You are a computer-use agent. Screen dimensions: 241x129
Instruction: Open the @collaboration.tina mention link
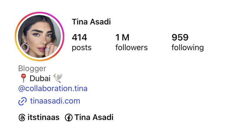(x=53, y=89)
